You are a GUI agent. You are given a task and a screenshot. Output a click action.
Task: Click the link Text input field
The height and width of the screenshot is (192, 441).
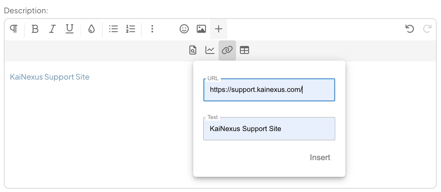pyautogui.click(x=269, y=129)
